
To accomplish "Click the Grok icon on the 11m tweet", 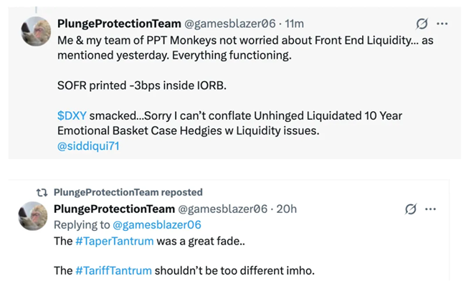I will point(422,24).
